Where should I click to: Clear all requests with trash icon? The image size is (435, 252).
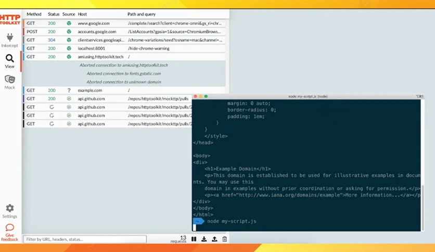[224, 239]
